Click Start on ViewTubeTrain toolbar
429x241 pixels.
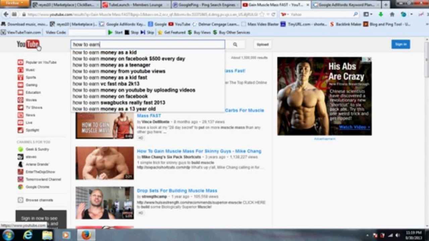click(115, 32)
